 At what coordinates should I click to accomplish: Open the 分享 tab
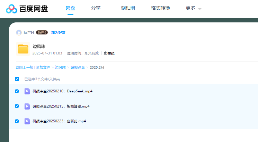96,8
